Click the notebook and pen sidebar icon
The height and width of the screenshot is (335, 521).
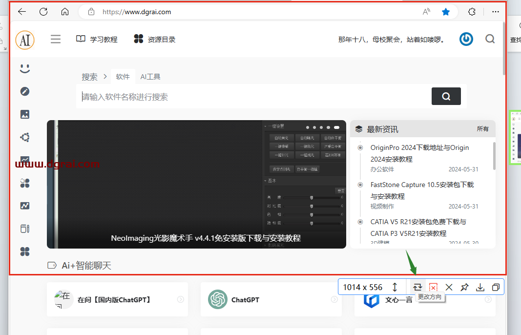(x=25, y=229)
